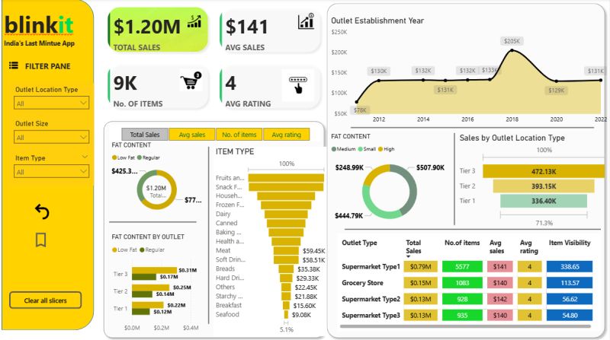610x340 pixels.
Task: Select Low Fat legend in Fat Content By Outlet
Action: click(124, 250)
